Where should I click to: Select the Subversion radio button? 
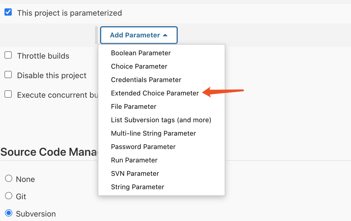9,213
